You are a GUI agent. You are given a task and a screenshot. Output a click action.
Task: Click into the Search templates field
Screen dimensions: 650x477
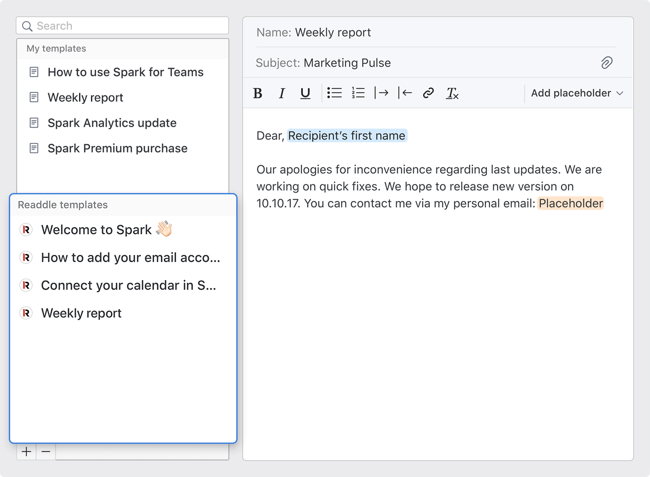tap(122, 26)
